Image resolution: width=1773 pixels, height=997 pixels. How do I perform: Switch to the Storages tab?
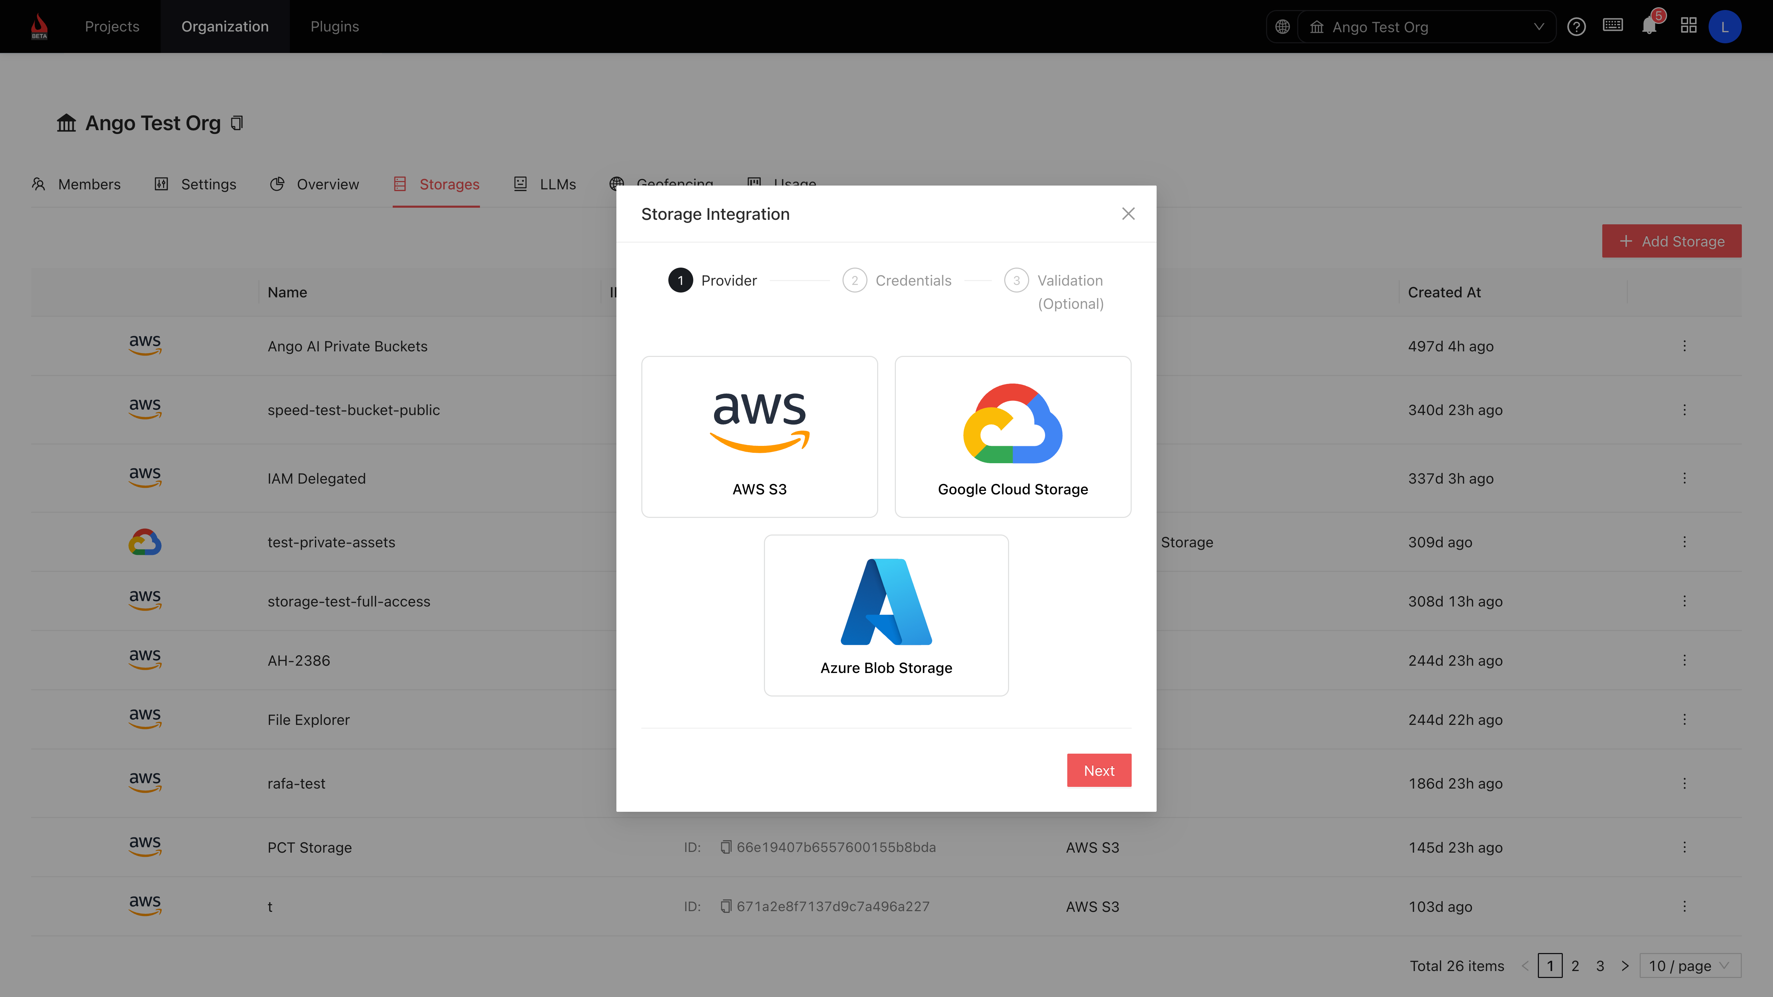[436, 185]
